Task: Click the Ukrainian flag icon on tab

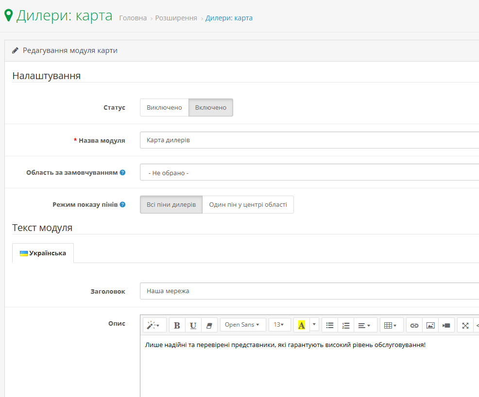Action: pyautogui.click(x=23, y=253)
